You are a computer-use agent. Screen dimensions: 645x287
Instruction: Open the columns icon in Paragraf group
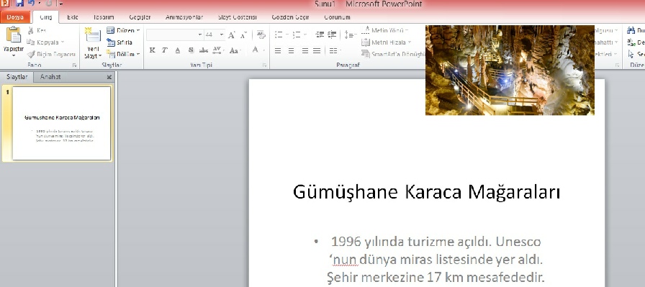click(335, 50)
